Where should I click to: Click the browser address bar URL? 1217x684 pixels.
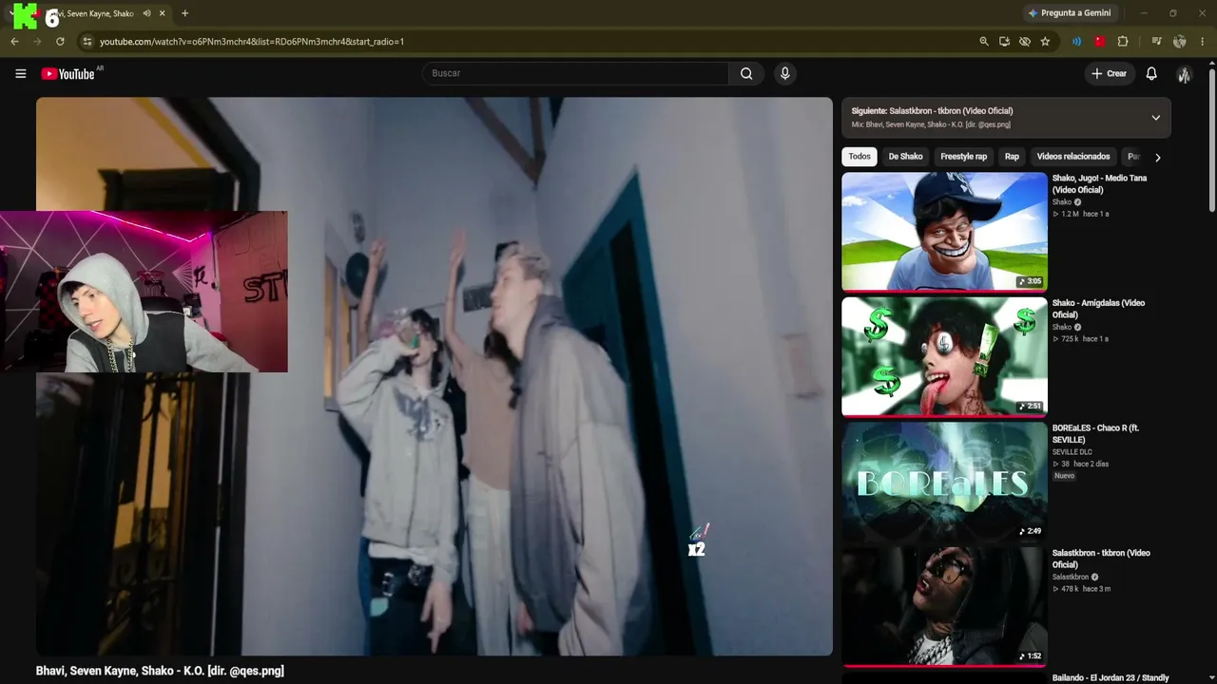(252, 42)
